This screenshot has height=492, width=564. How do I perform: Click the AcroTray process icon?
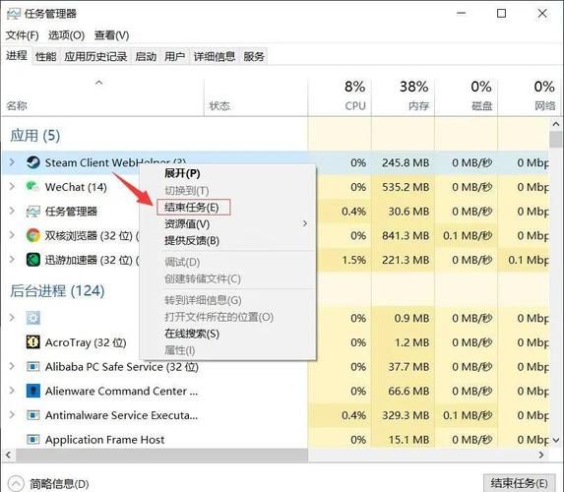coord(33,342)
